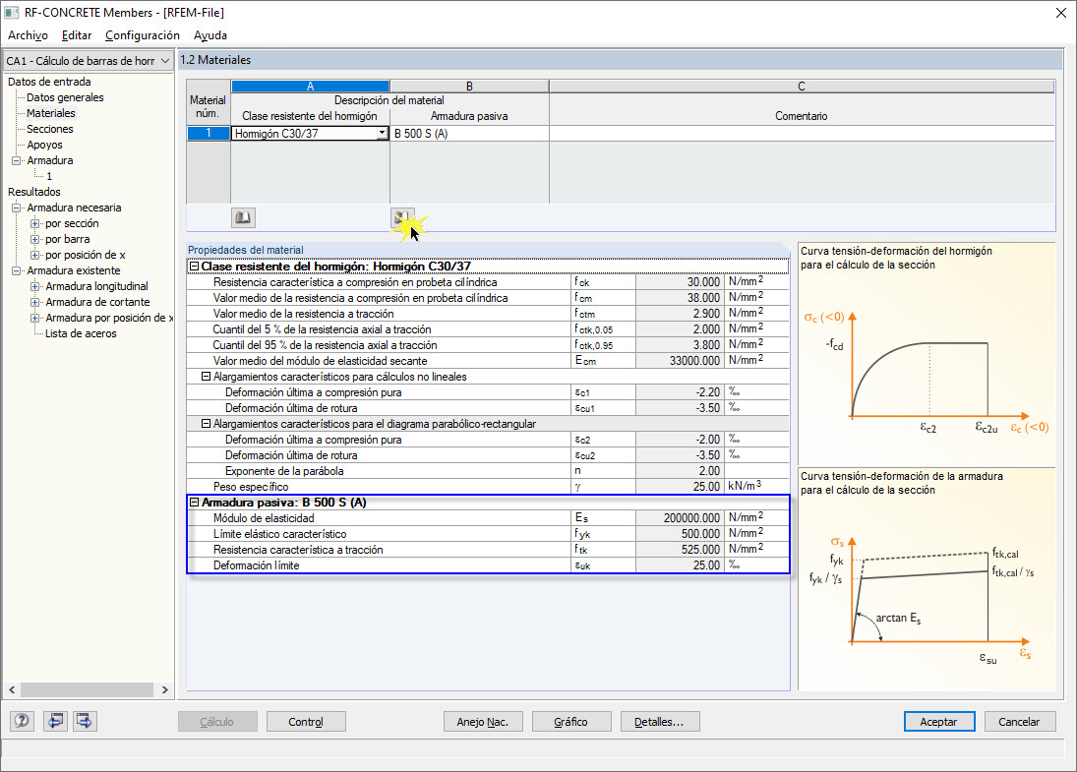Click the Cancelar button
The width and height of the screenshot is (1077, 772).
[x=1019, y=721]
